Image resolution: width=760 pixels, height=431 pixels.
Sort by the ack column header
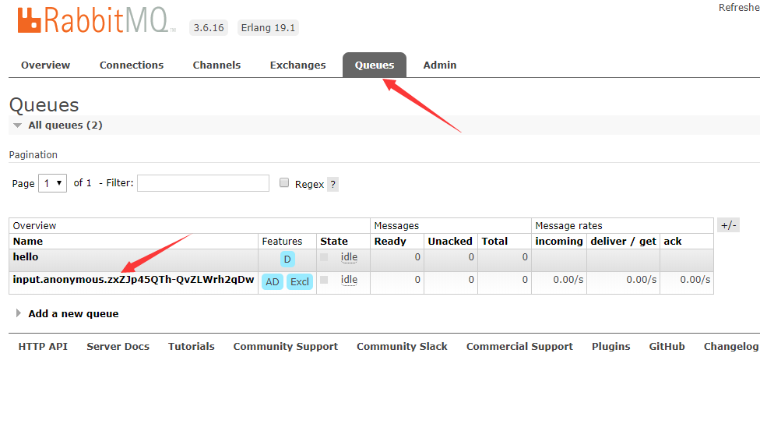(x=673, y=242)
